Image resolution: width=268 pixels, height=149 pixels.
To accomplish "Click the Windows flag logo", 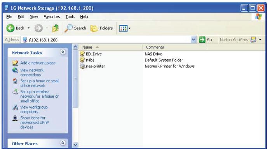I will 258,17.
